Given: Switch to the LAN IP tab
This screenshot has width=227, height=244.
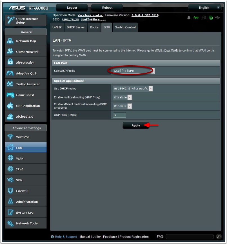Looking at the screenshot, I should [57, 27].
